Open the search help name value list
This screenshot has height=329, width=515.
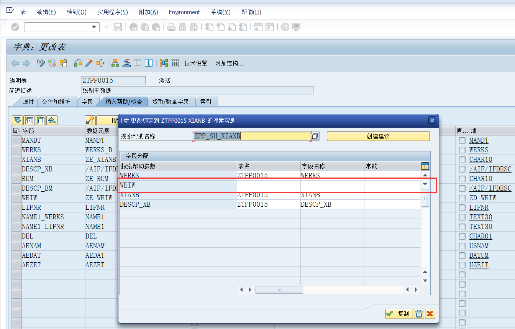click(315, 136)
